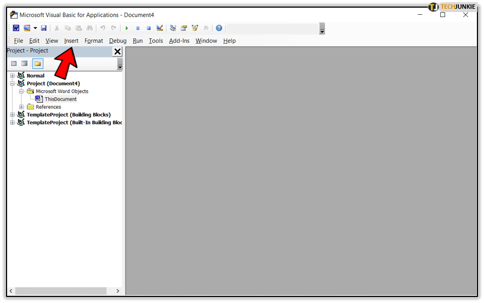Click the horizontal scrollbar left arrow
484x303 pixels.
(x=11, y=291)
